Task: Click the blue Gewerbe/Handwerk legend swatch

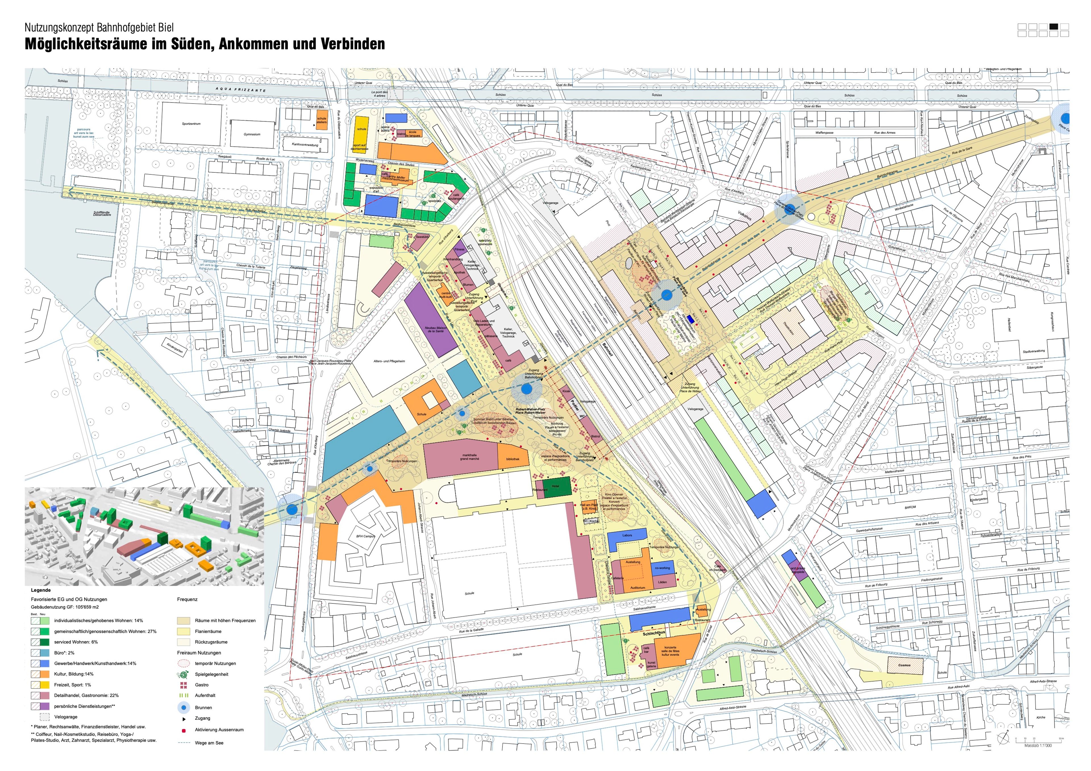Action: click(x=44, y=663)
